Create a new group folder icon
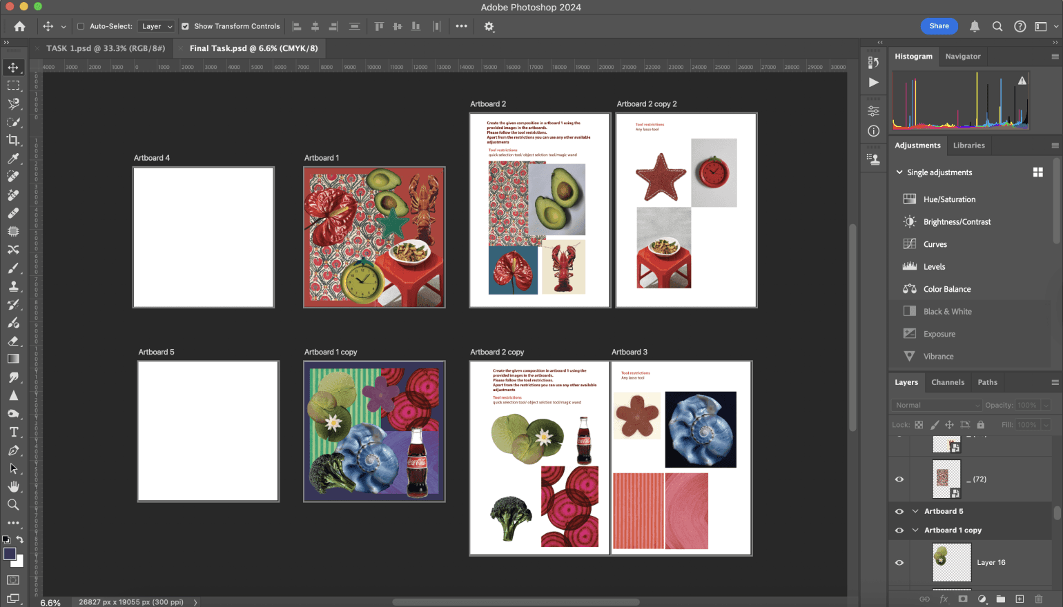The height and width of the screenshot is (607, 1063). 1000,599
